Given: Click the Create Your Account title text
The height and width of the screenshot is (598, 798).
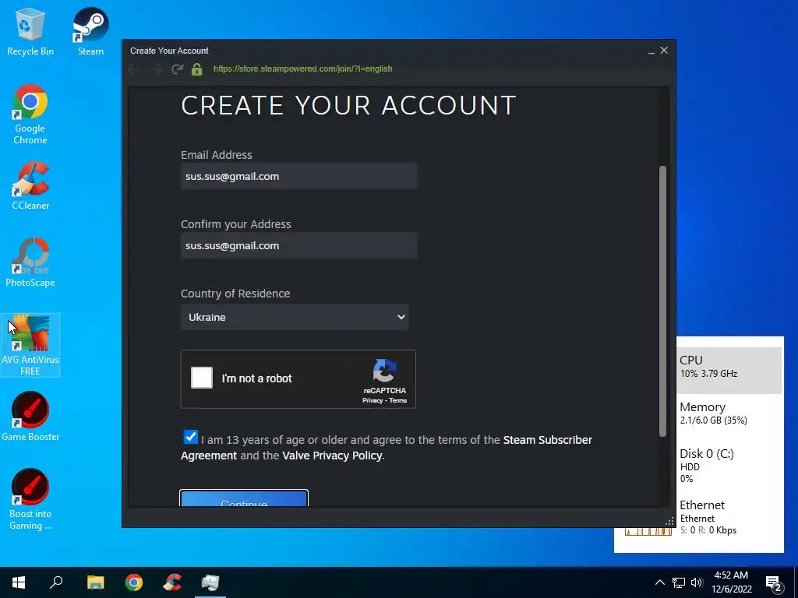Looking at the screenshot, I should [x=169, y=51].
